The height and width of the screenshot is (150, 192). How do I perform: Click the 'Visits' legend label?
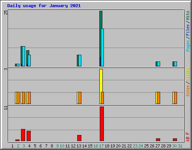(x=188, y=74)
